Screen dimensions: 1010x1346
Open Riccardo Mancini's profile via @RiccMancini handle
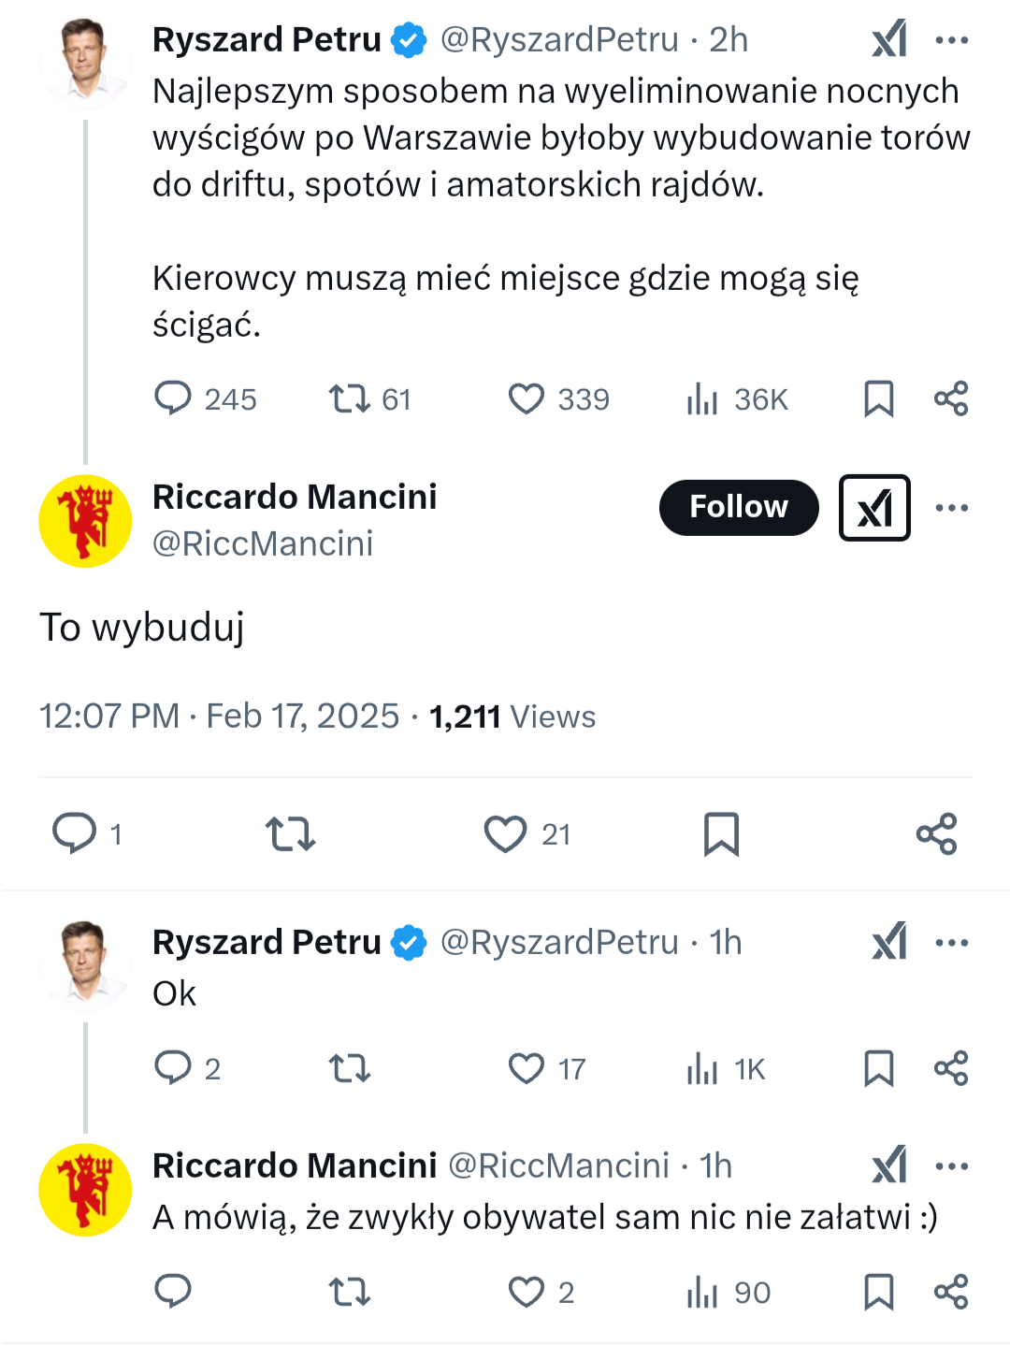pyautogui.click(x=263, y=543)
